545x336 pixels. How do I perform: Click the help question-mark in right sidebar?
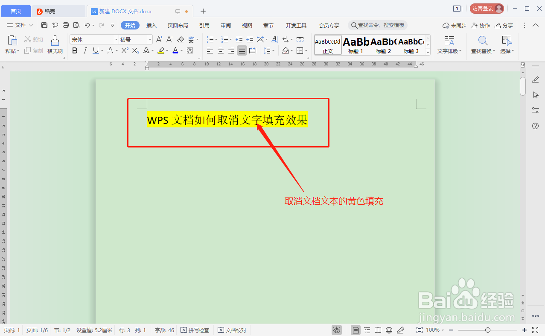(x=536, y=126)
